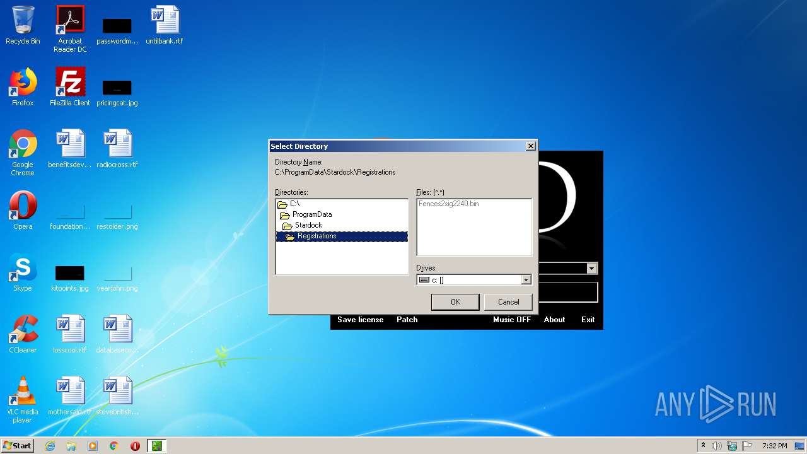Select databaseco... Word document icon

coord(117,334)
